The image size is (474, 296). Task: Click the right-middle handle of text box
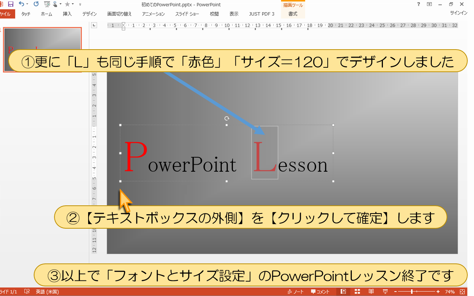[333, 153]
